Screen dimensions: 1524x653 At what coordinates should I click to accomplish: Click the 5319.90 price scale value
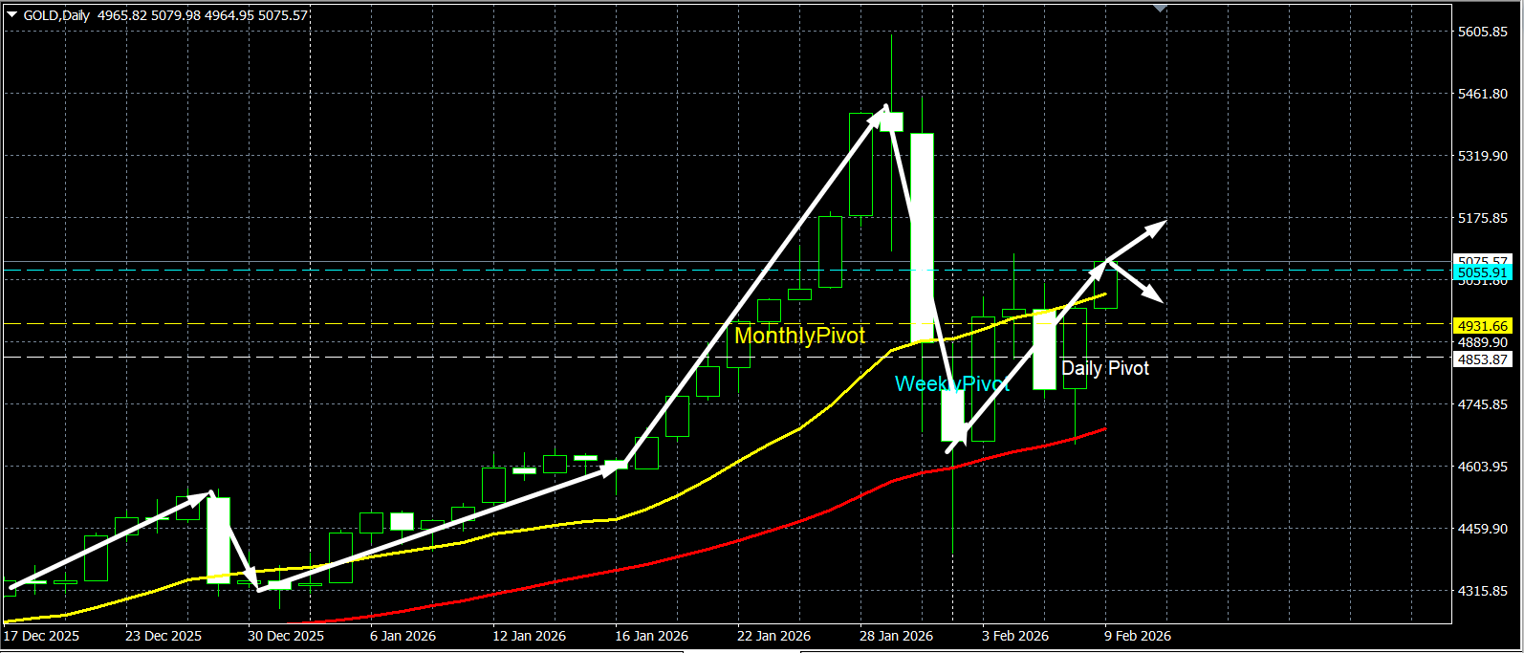click(1483, 156)
